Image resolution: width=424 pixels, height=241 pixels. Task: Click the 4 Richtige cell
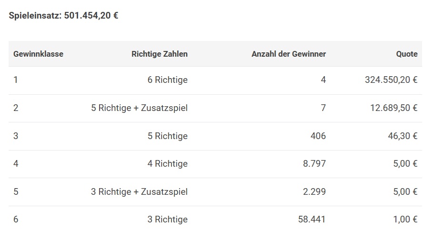tap(167, 164)
